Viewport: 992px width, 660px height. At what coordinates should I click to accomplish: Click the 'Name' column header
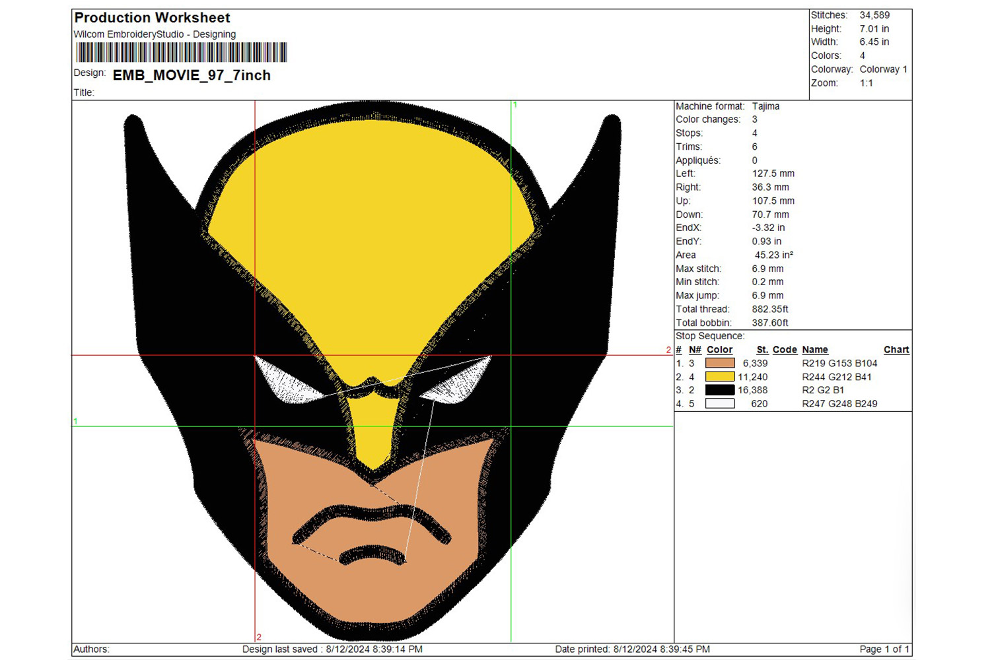815,350
